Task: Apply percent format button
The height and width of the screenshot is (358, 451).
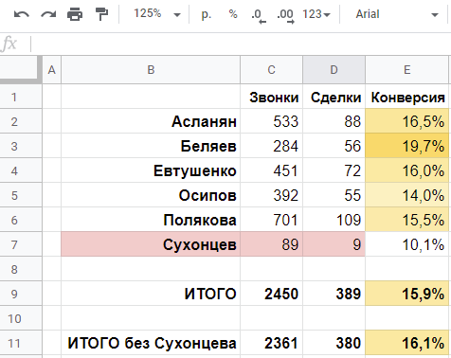Action: point(233,14)
